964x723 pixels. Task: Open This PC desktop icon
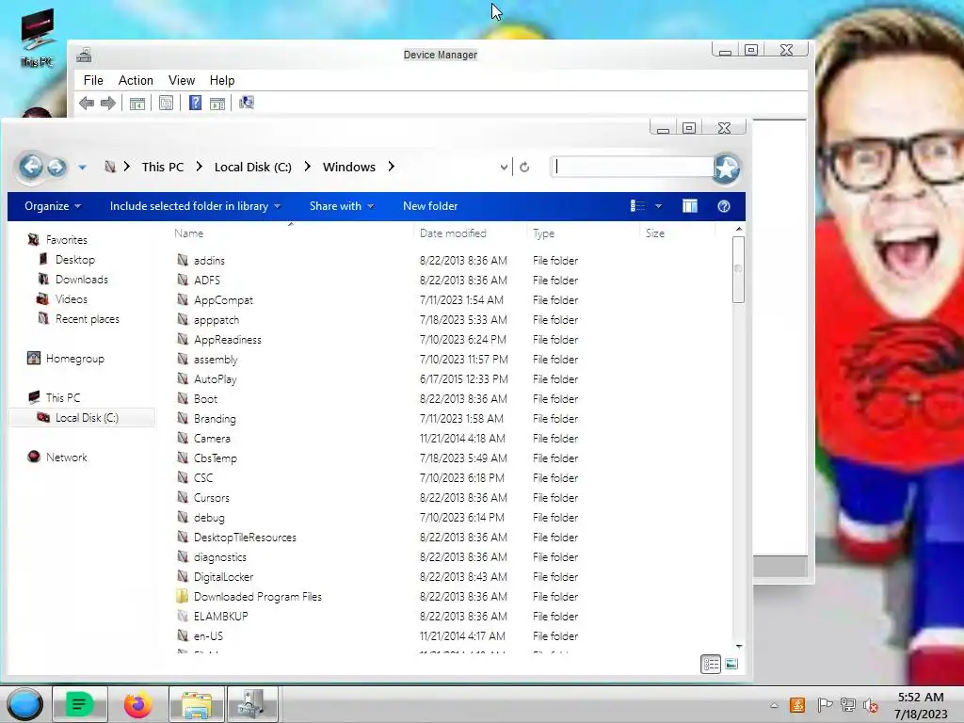pos(37,38)
